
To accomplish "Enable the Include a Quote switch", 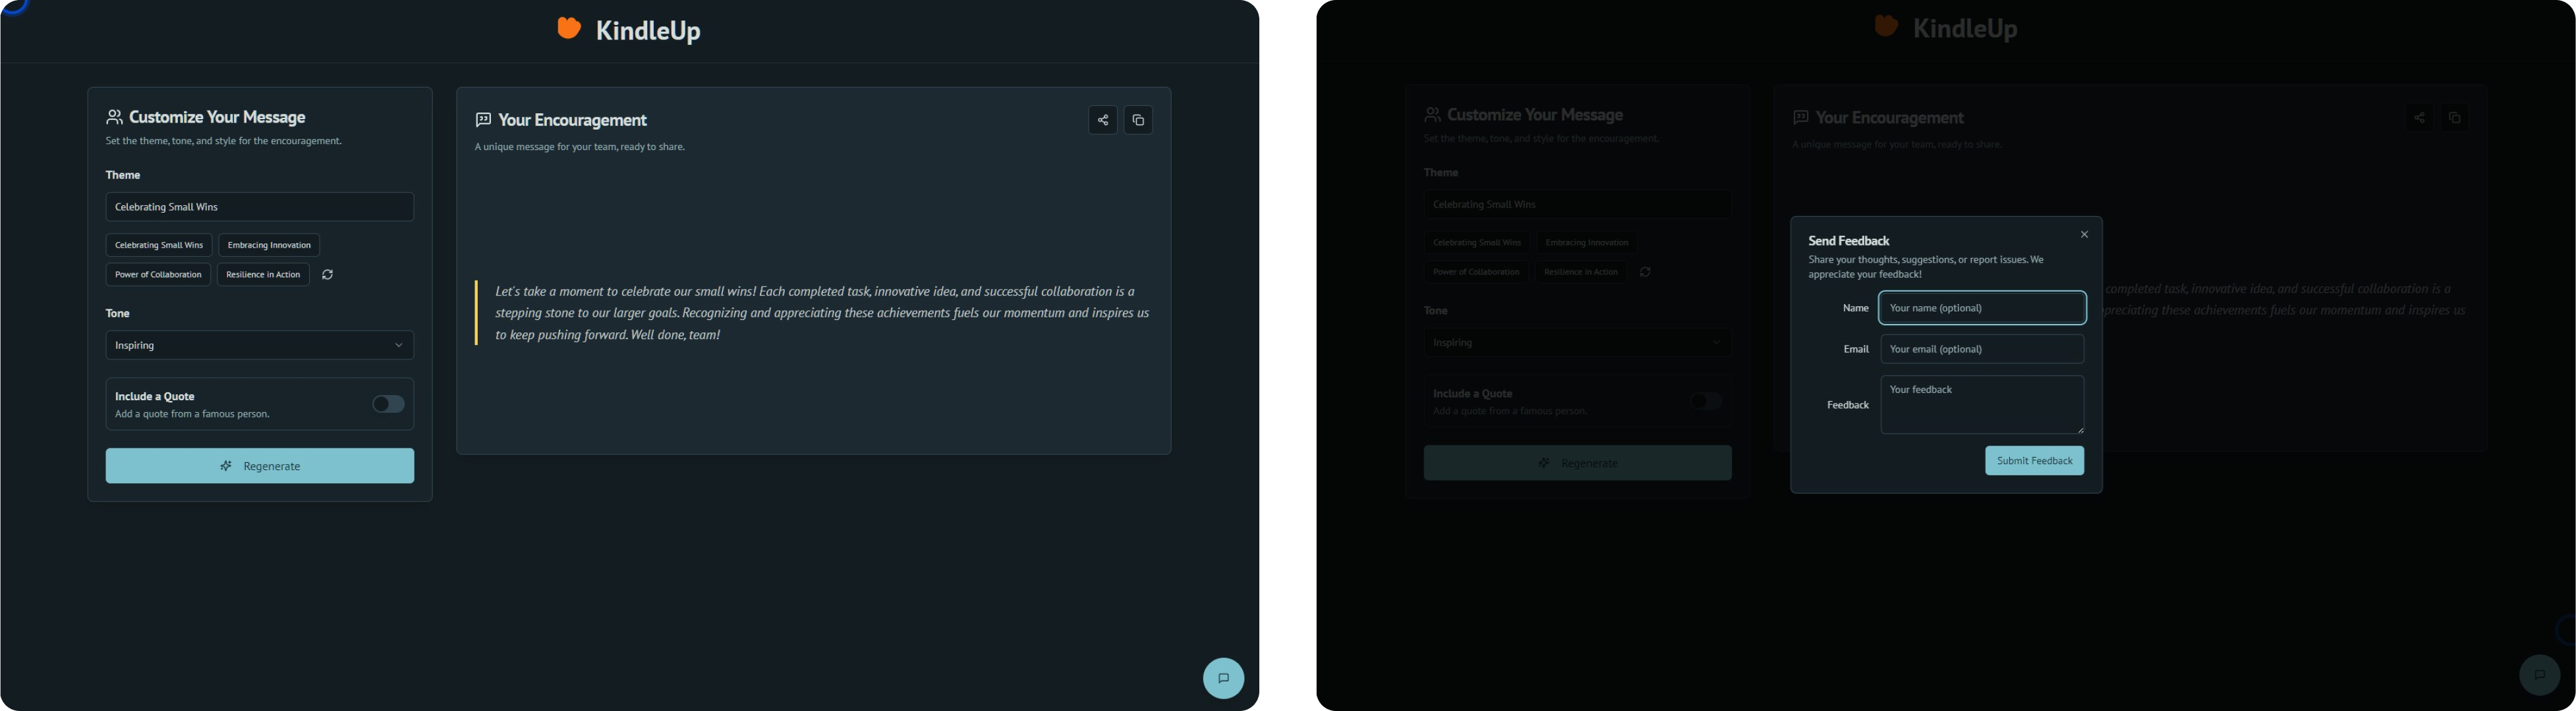I will point(388,404).
